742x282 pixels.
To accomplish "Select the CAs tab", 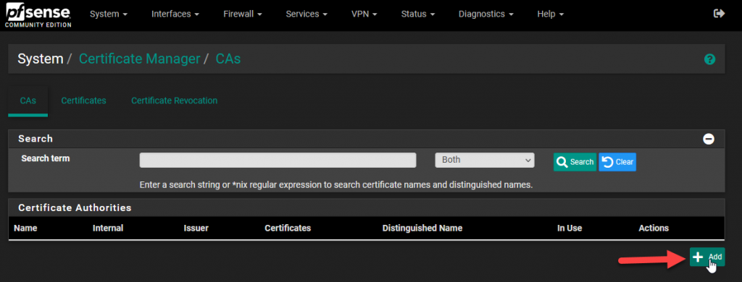I will pyautogui.click(x=28, y=101).
